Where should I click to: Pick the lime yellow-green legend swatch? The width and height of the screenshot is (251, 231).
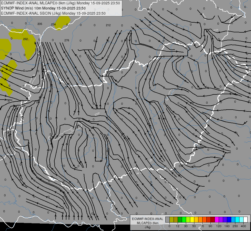pos(188,219)
